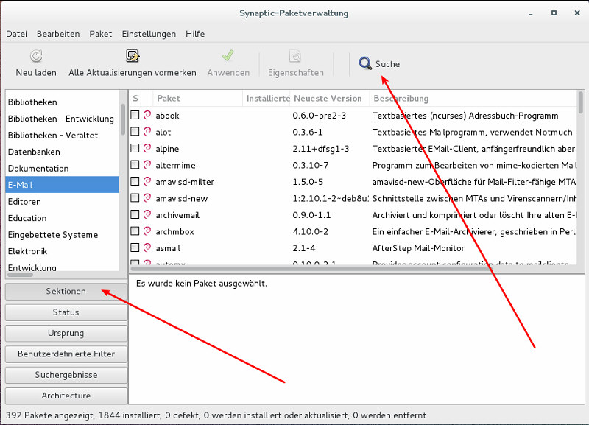The width and height of the screenshot is (589, 425).
Task: Open Suche with the magnifier icon
Action: point(365,64)
